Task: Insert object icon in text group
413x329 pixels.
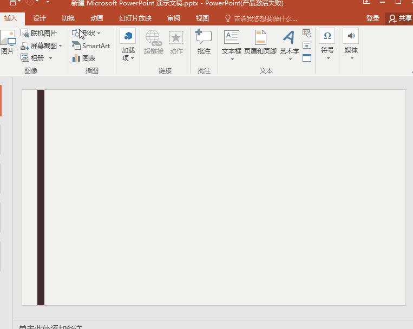Action: (x=307, y=58)
